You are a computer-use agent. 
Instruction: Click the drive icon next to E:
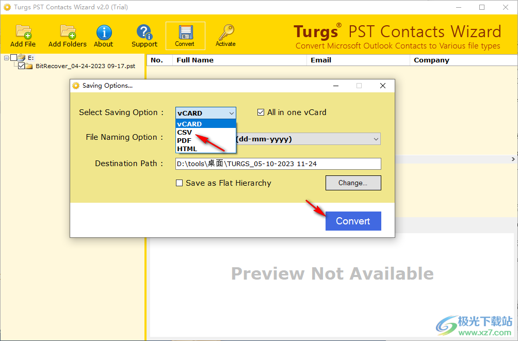(22, 58)
